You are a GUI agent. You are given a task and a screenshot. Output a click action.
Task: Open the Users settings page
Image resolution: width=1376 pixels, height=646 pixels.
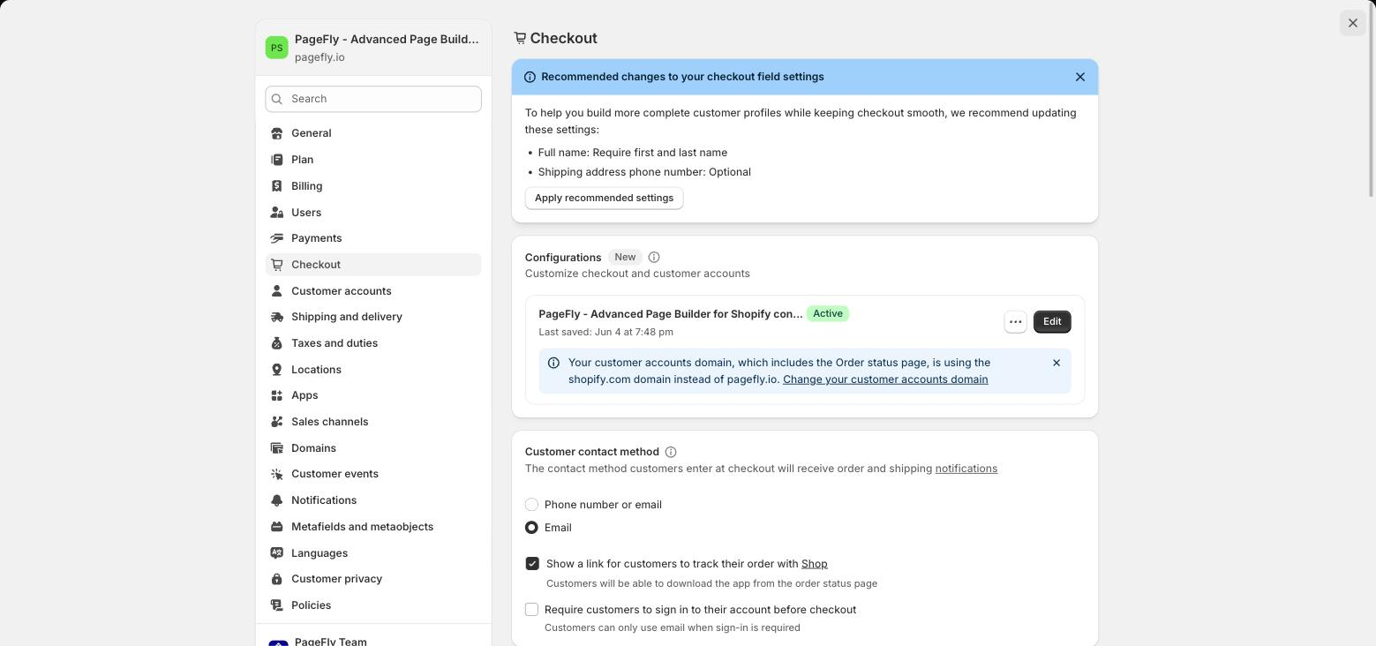(373, 213)
